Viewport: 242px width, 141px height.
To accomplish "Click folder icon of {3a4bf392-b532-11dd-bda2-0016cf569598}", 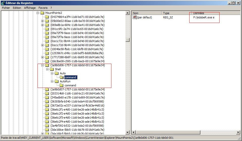I will coord(47,126).
